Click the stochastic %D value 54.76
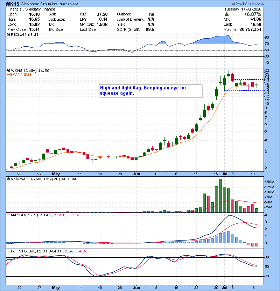 tap(82, 251)
